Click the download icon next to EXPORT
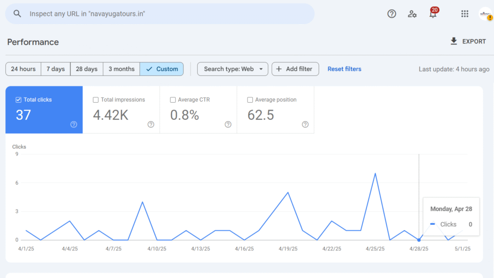 coord(453,42)
